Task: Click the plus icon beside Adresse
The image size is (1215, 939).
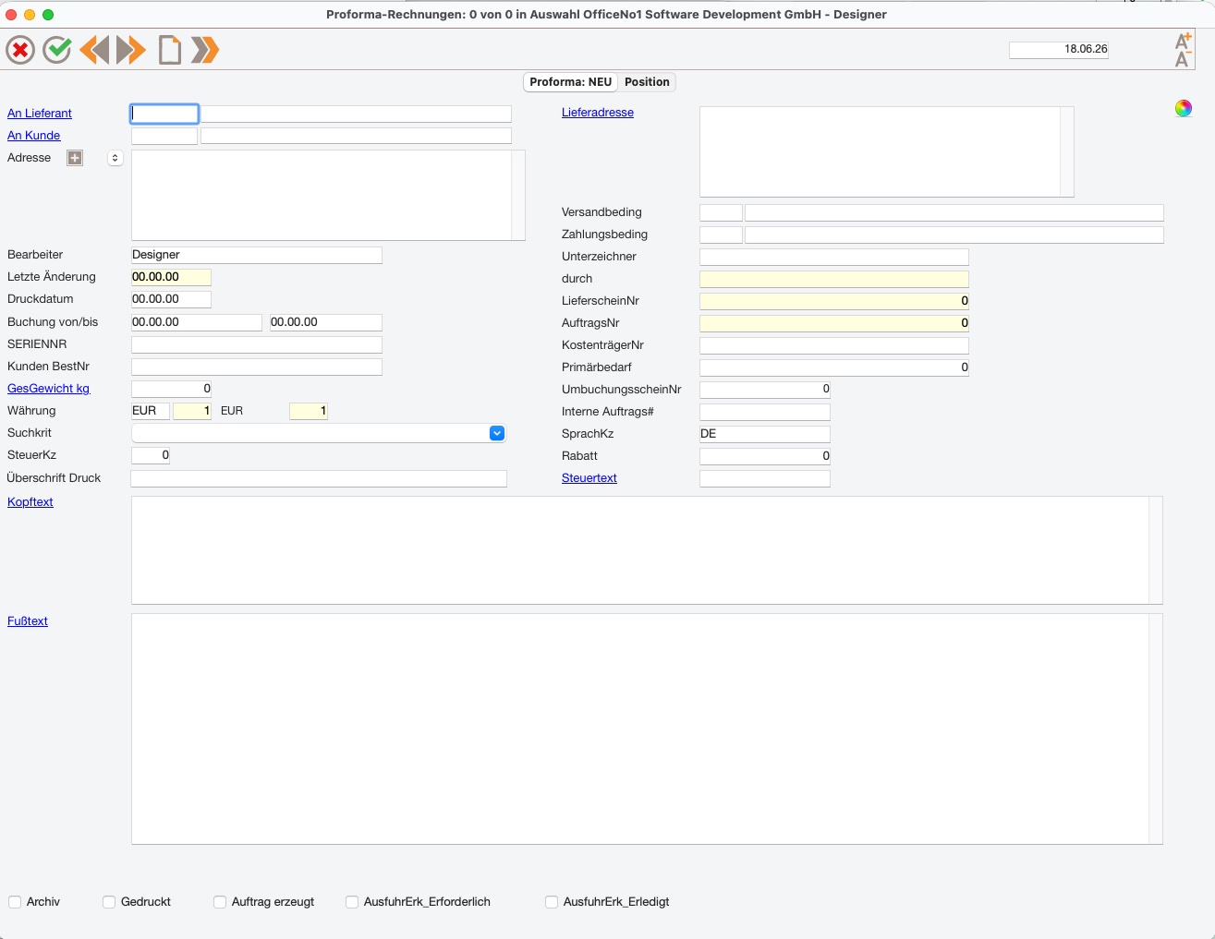Action: point(75,158)
